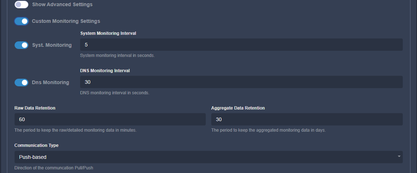
Task: Turn off the Syst. Monitoring switch
Action: click(21, 45)
